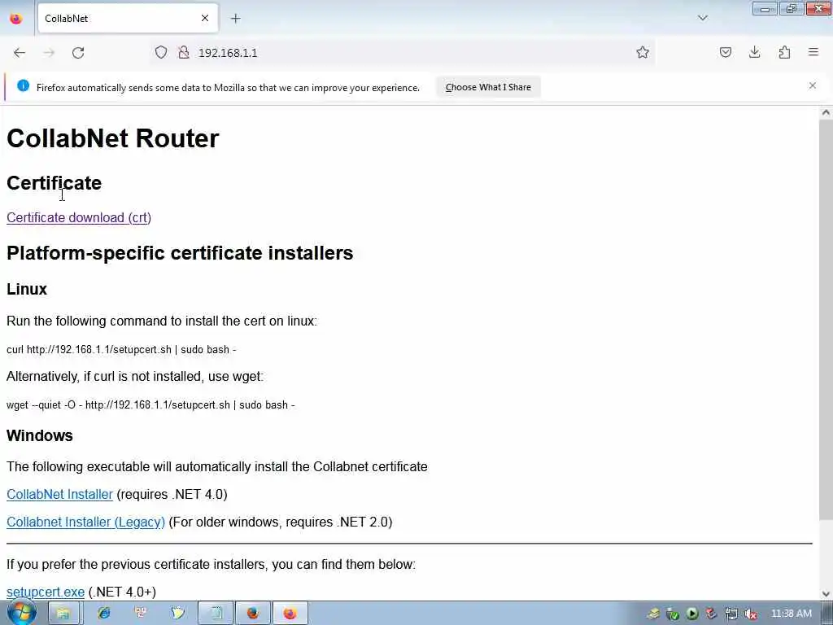Click the curl setupcert.sh command text
Image resolution: width=833 pixels, height=625 pixels.
[x=121, y=350]
